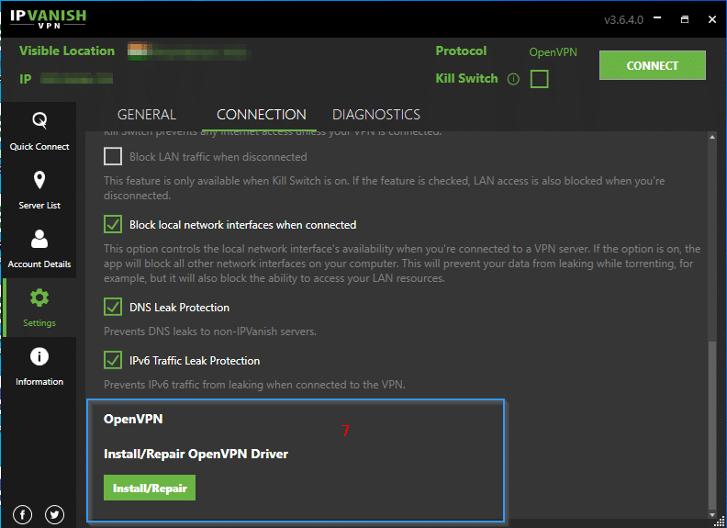Click the scrollbar down arrow
Screen dimensions: 727x528
click(712, 514)
